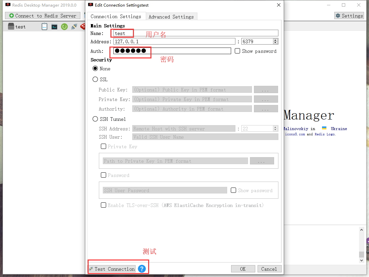Click the green reload icon for test
Viewport: 369px width, 277px height.
64,27
